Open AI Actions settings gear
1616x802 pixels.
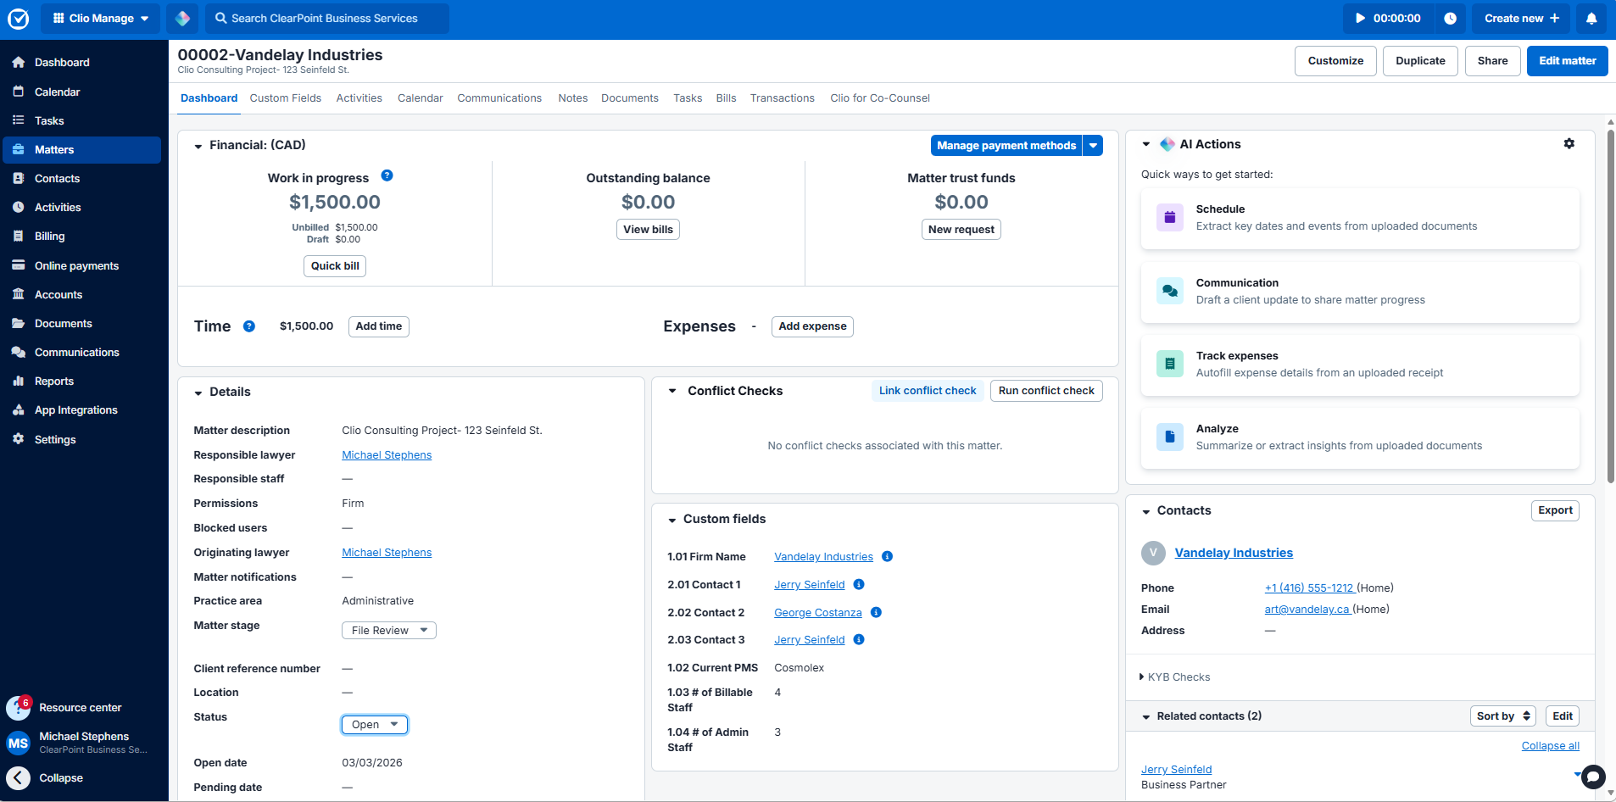point(1569,144)
